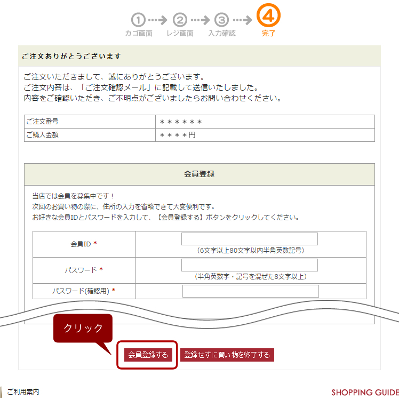Select step 1 カゴ画面 circle icon

point(138,20)
